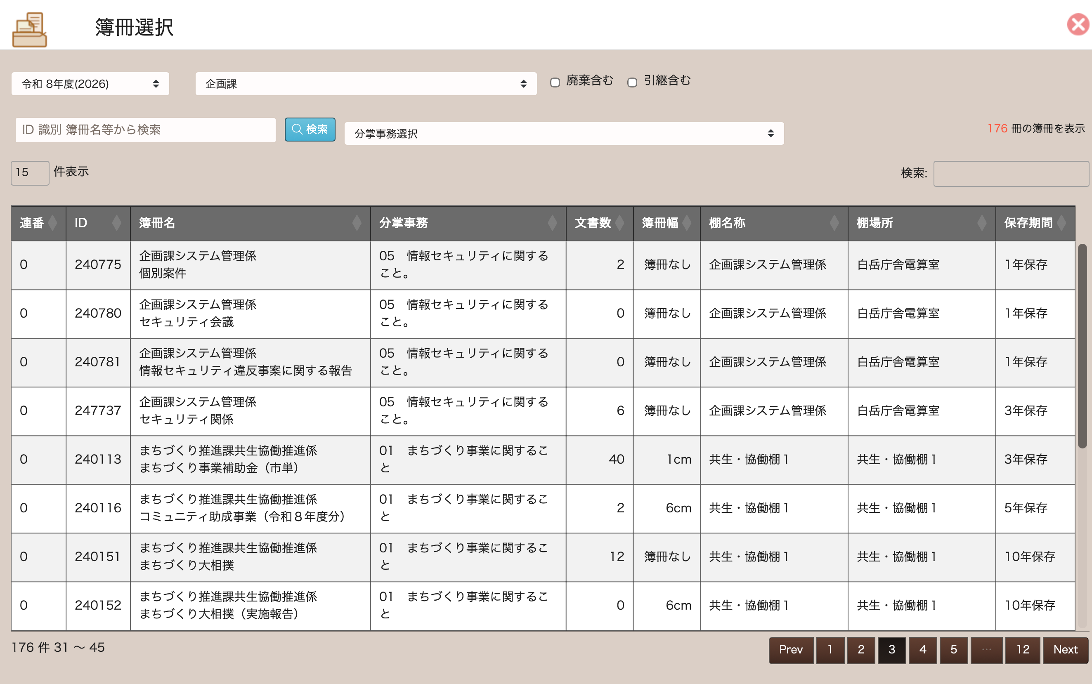Screen dimensions: 1092x684
Task: Select row 情報セキュリティ違反事案に関する報告
Action: tap(543, 362)
